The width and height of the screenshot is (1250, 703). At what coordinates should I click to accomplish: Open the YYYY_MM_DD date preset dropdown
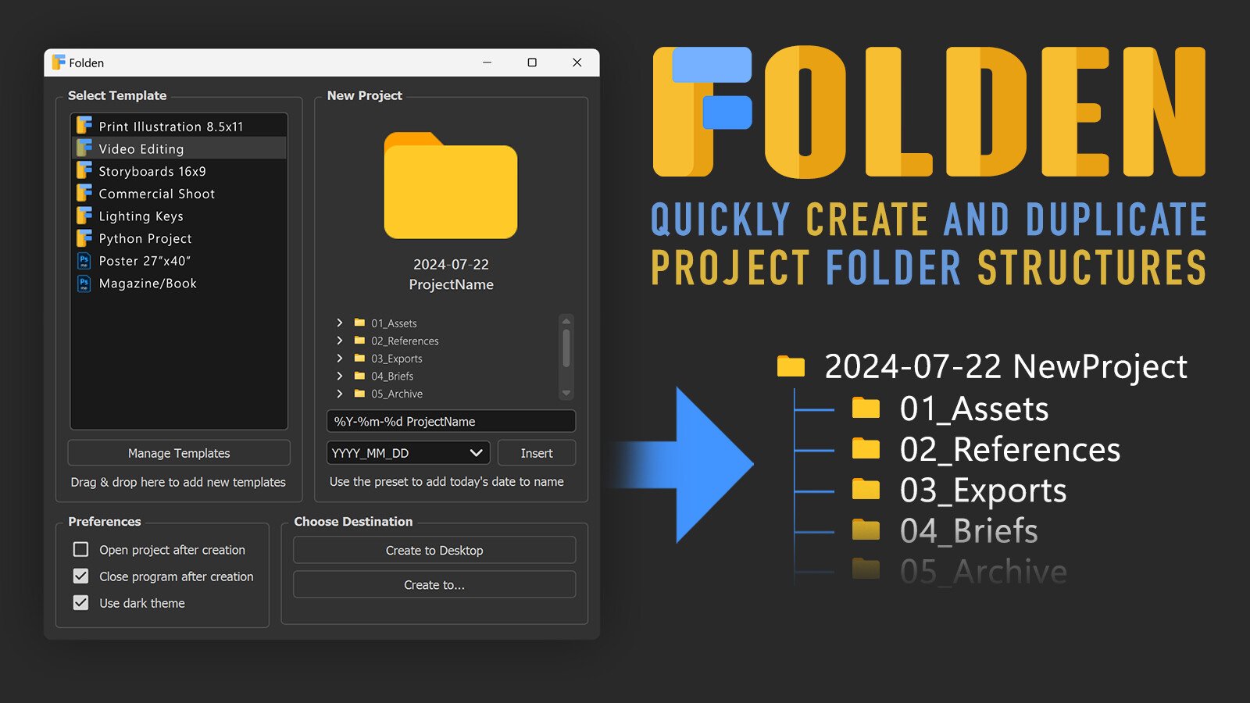tap(408, 453)
